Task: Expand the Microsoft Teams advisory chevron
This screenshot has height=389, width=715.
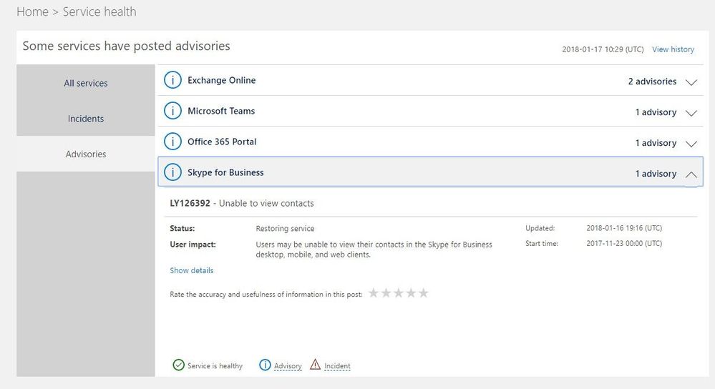Action: click(x=691, y=113)
